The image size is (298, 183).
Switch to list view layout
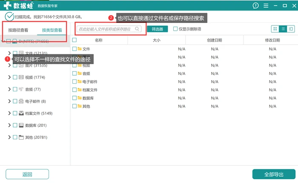click(x=283, y=29)
